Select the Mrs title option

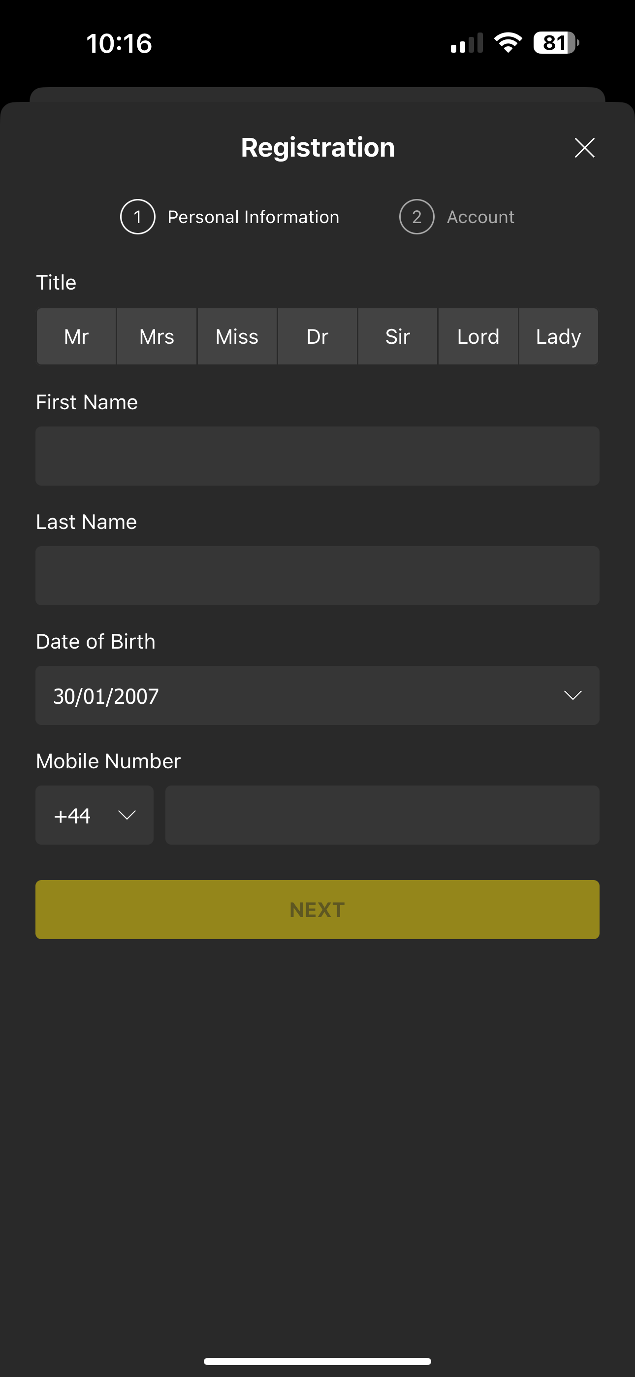click(157, 336)
